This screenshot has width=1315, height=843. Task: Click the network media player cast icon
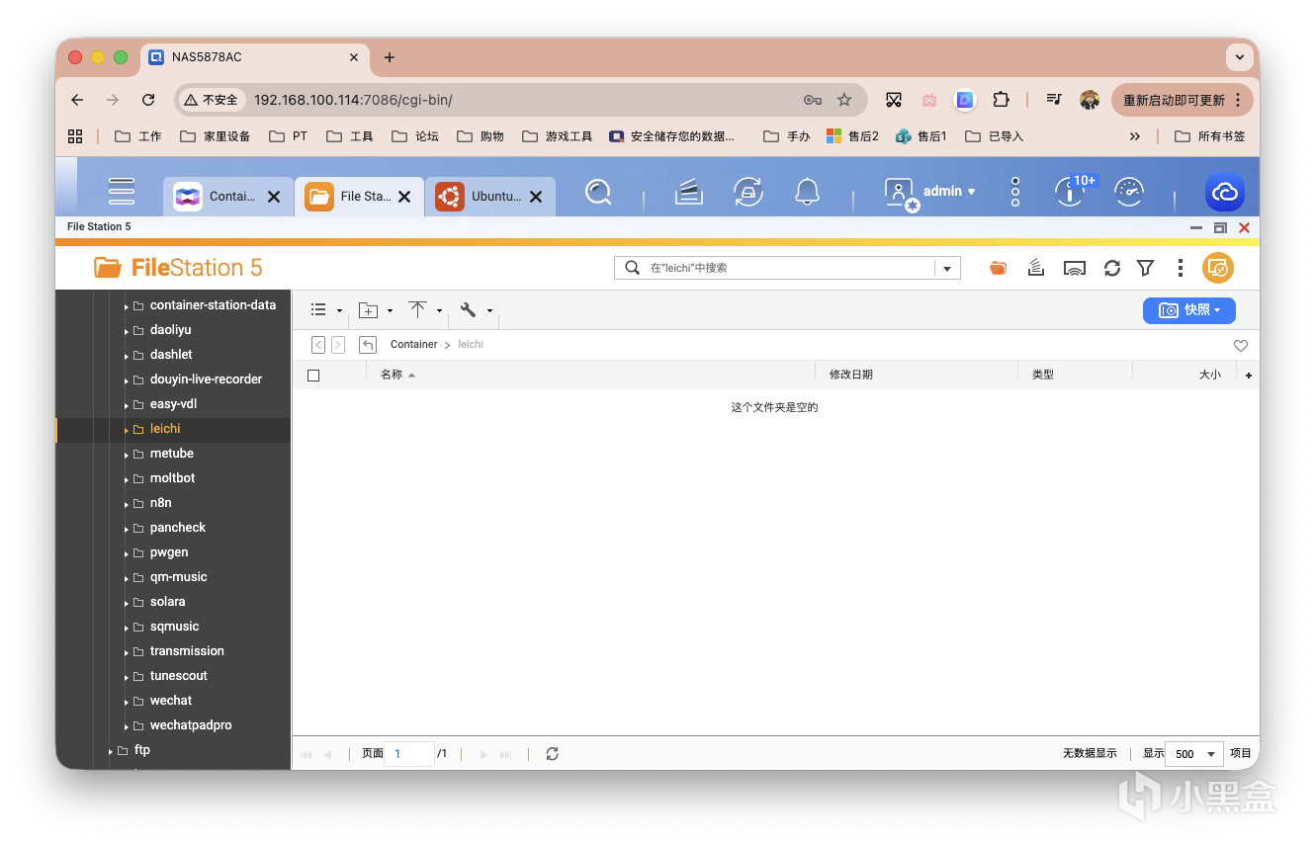[x=1075, y=268]
